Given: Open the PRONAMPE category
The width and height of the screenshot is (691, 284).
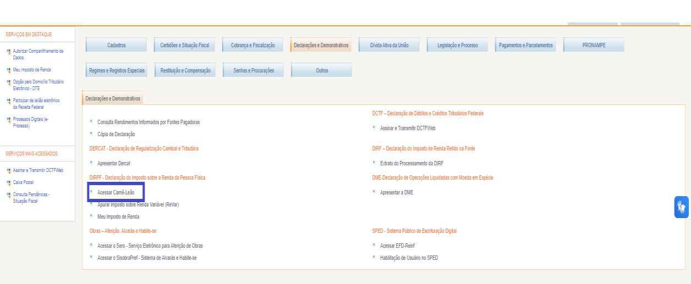Looking at the screenshot, I should (594, 45).
